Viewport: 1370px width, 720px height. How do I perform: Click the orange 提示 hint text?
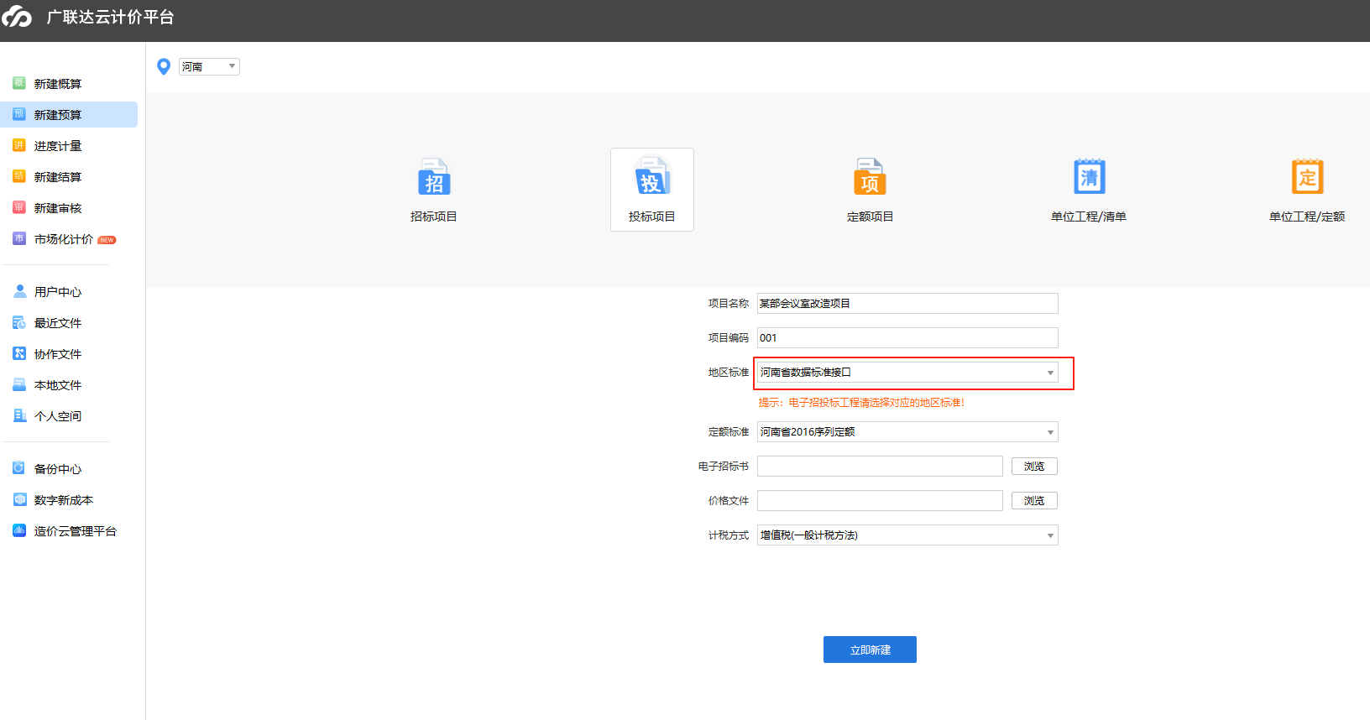tap(861, 403)
